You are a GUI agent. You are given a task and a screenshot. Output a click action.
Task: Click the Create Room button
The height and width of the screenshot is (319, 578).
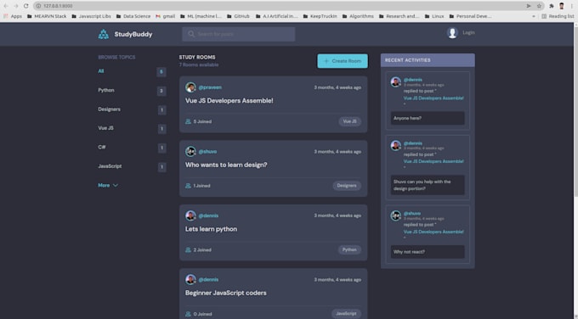tap(343, 61)
